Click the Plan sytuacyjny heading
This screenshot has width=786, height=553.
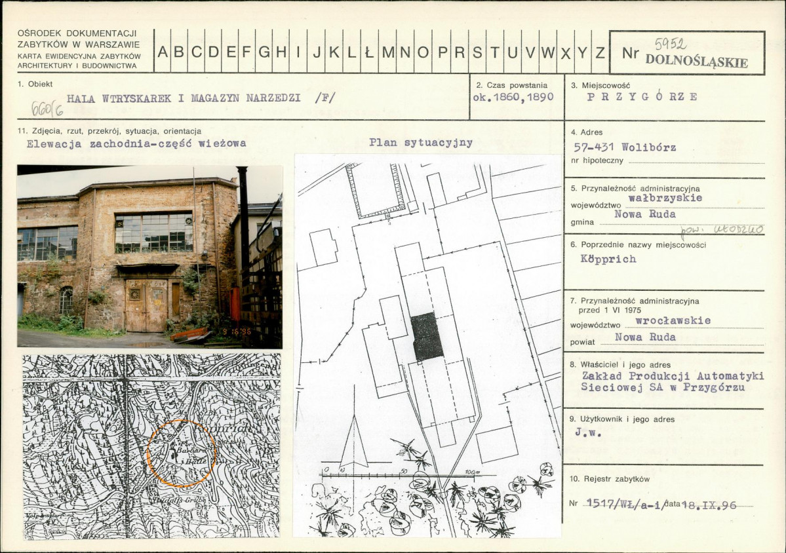click(x=421, y=142)
